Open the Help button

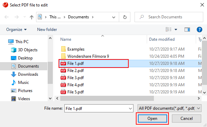[200, 30]
